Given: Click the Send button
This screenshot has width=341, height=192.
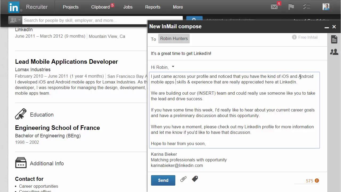Looking at the screenshot, I should point(163,180).
